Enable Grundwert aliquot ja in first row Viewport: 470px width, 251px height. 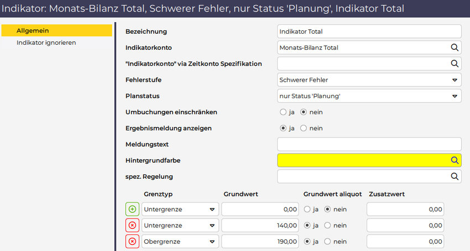click(307, 209)
